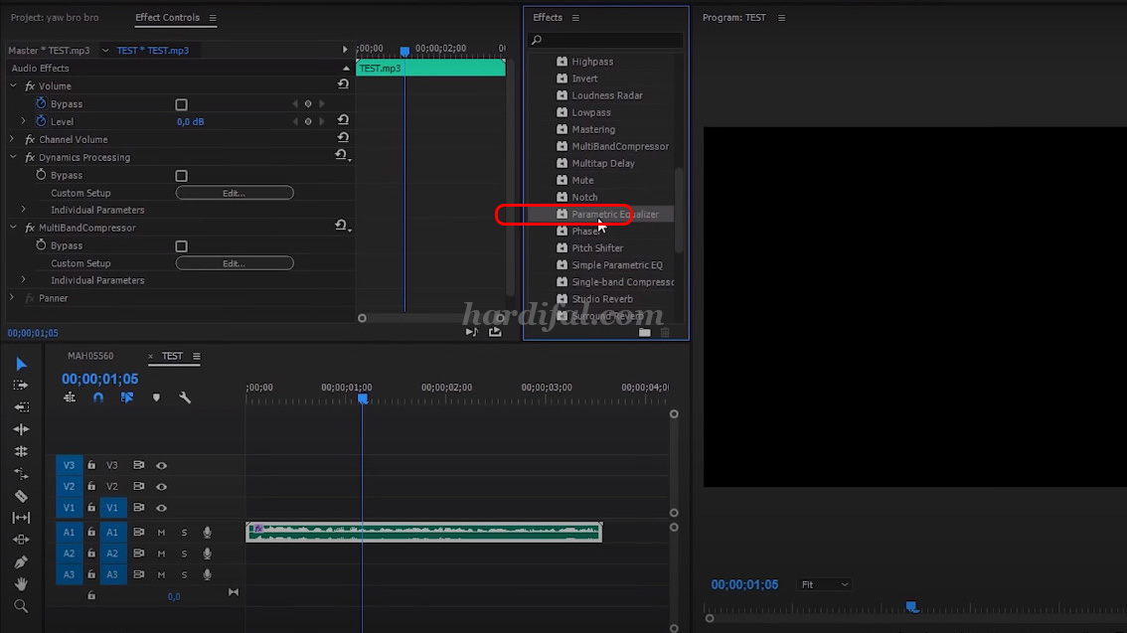
Task: Reset the Volume effect
Action: pos(343,84)
